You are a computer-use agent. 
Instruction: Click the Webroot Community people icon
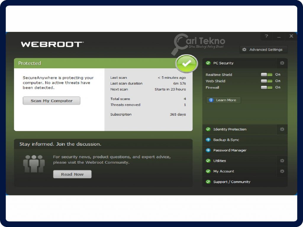tap(34, 164)
